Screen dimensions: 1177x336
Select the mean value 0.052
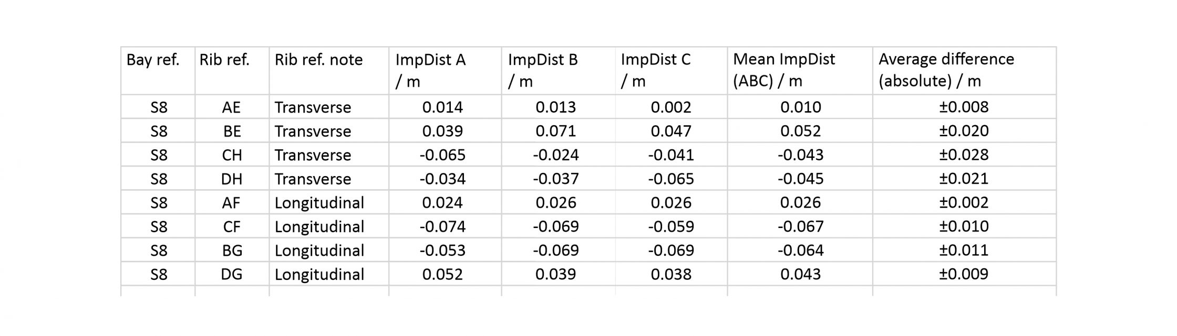(x=800, y=131)
